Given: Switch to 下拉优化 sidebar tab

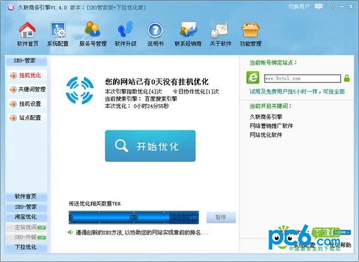Looking at the screenshot, I should click(x=26, y=248).
